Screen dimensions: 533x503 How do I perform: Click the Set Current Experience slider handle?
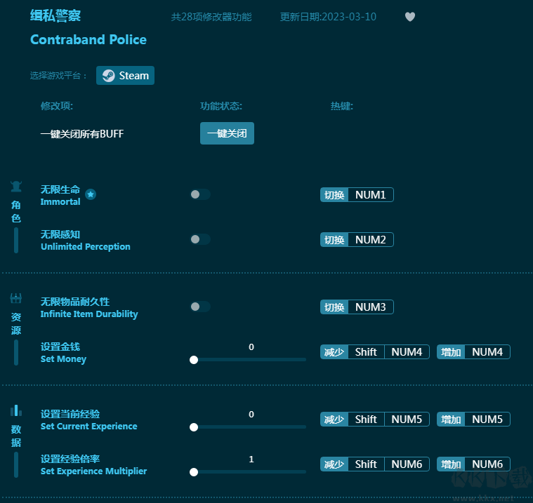[194, 427]
